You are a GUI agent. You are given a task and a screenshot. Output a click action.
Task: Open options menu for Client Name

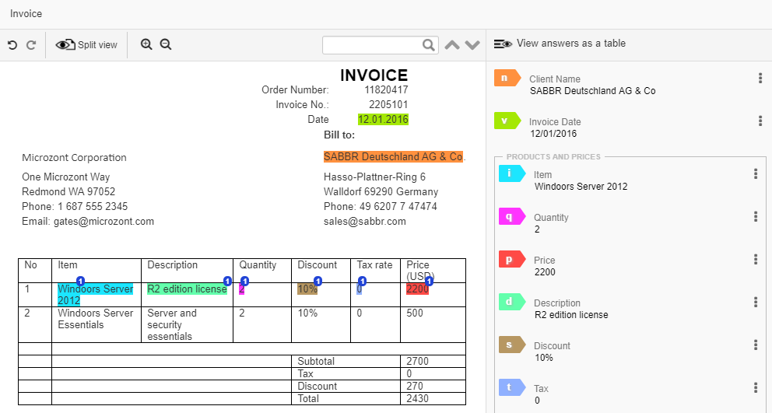760,78
